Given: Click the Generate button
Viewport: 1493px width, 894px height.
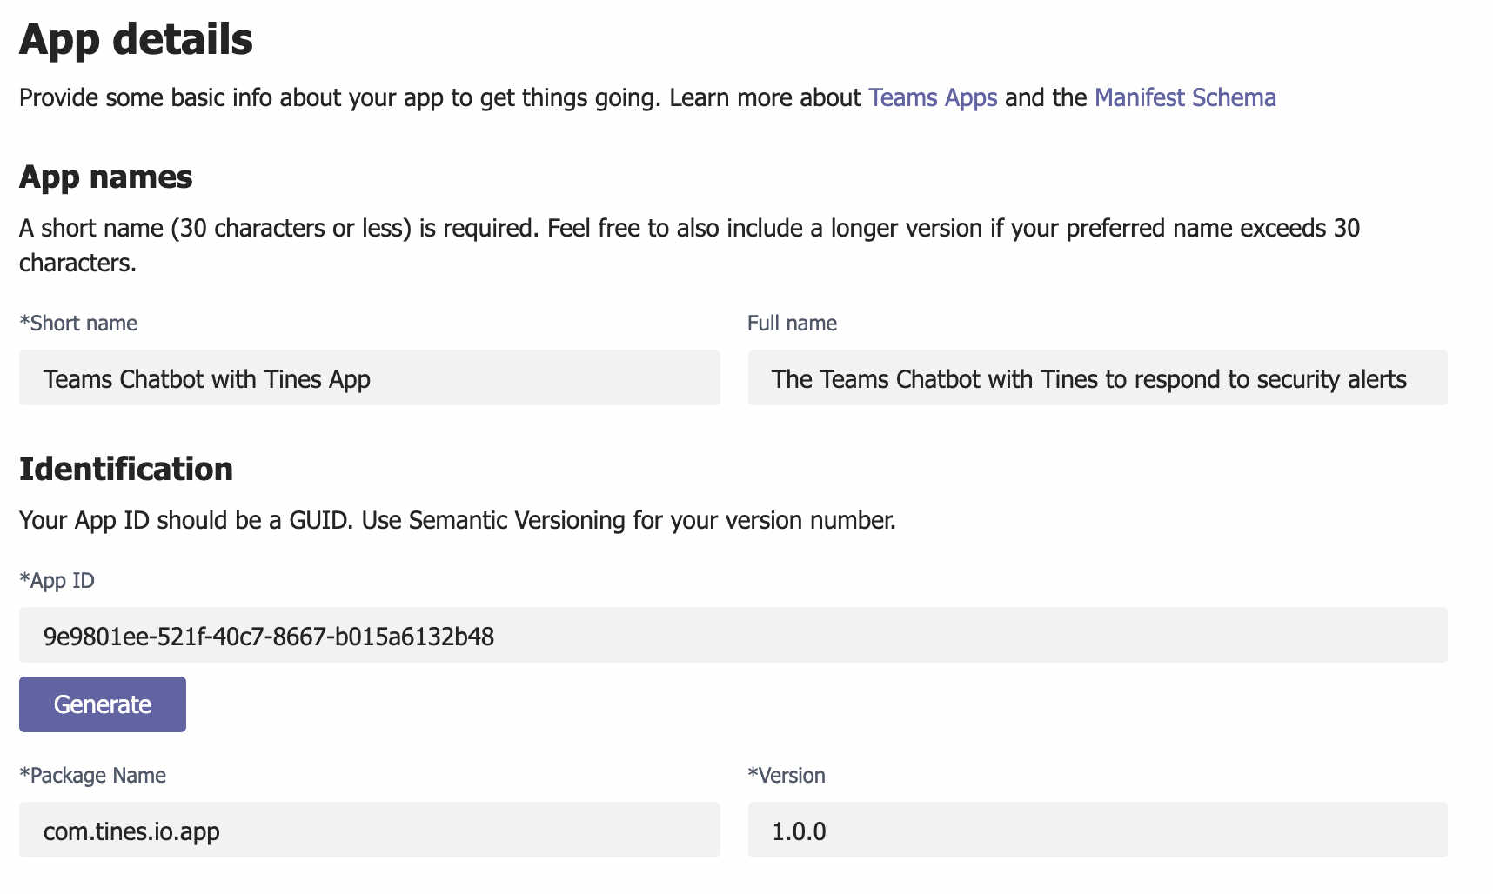Looking at the screenshot, I should 103,704.
